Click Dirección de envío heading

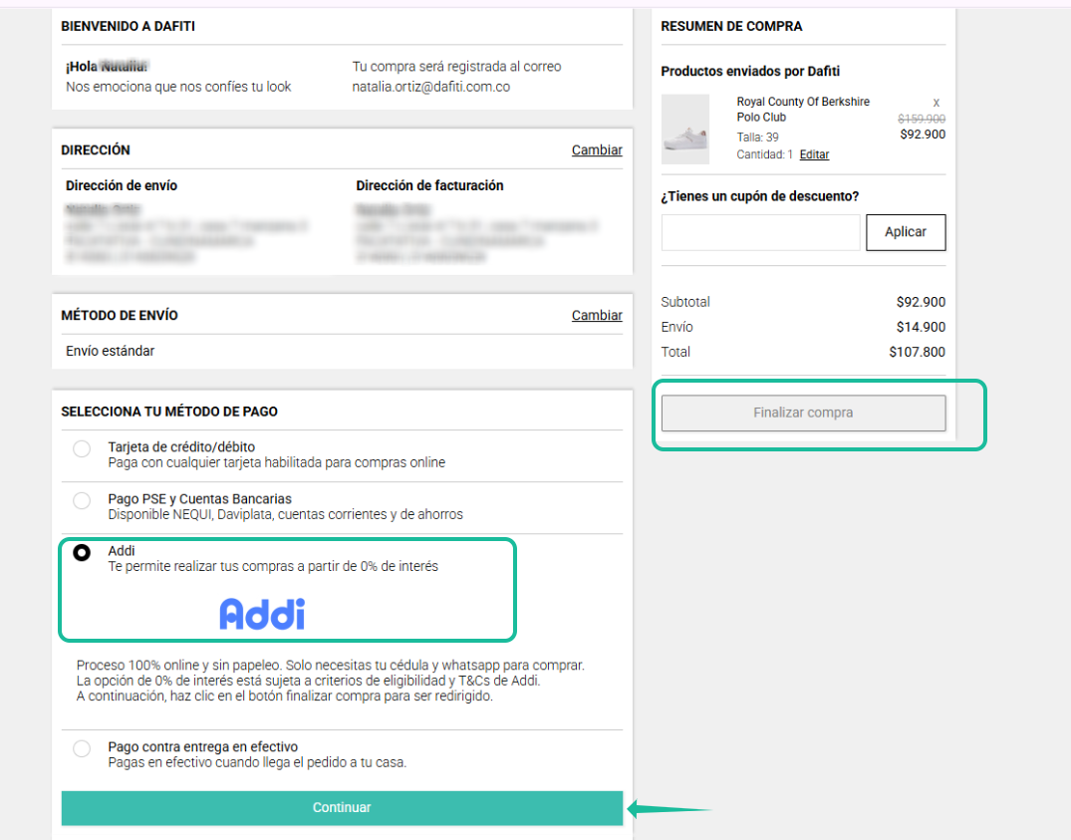(x=122, y=185)
